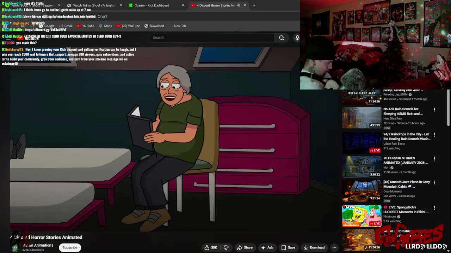This screenshot has width=451, height=253.
Task: Click the YouTube search field
Action: coord(212,38)
